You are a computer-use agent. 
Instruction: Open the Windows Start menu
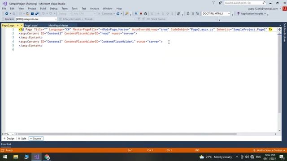(x=5, y=157)
